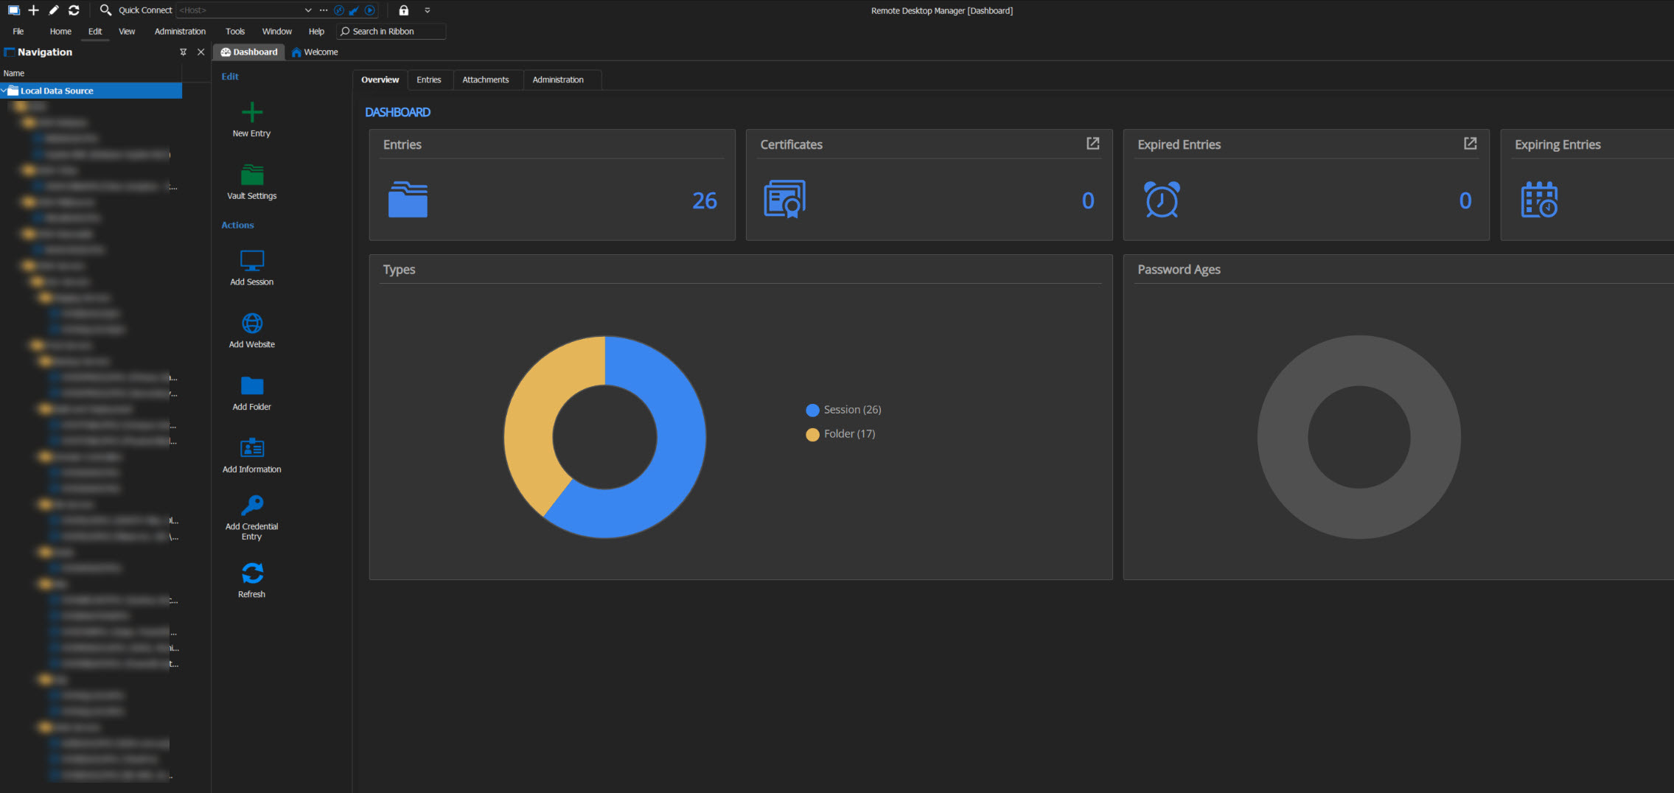Open Expired Entries pop-out link
This screenshot has height=793, width=1674.
[1470, 144]
